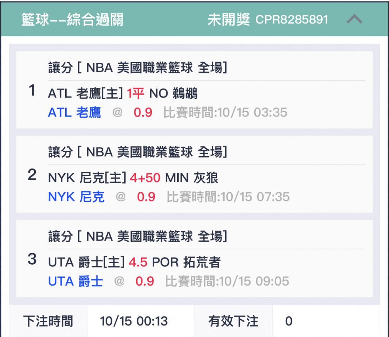This screenshot has height=337, width=389.
Task: Select bet ticket number CPR8285891
Action: (292, 19)
